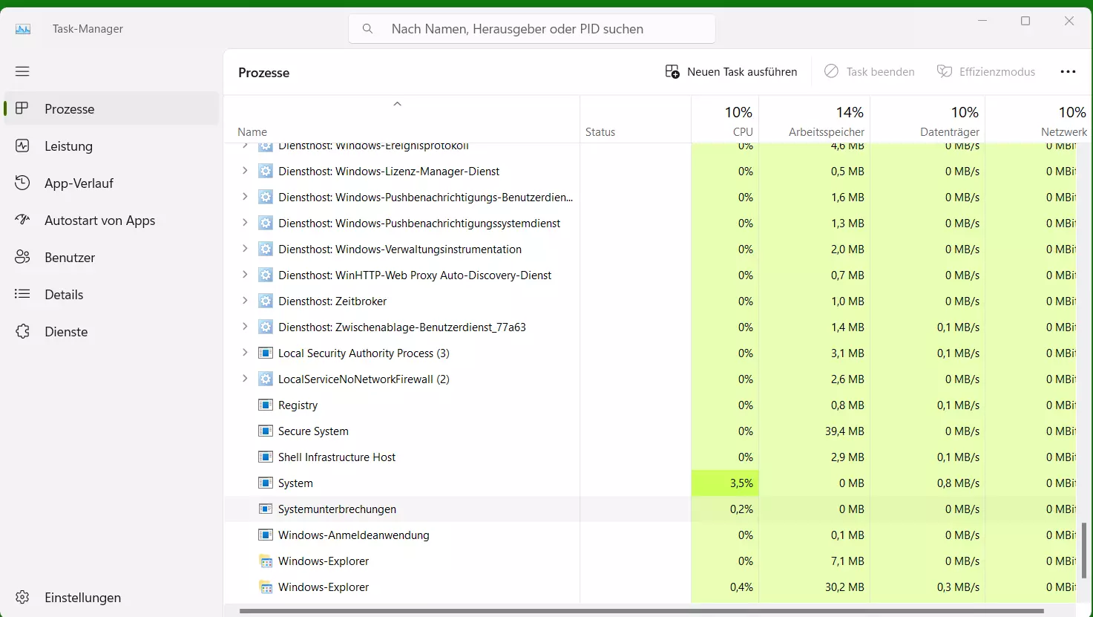Screen dimensions: 1093x617
Task: Click the 3,5% CPU cell
Action: (725, 483)
